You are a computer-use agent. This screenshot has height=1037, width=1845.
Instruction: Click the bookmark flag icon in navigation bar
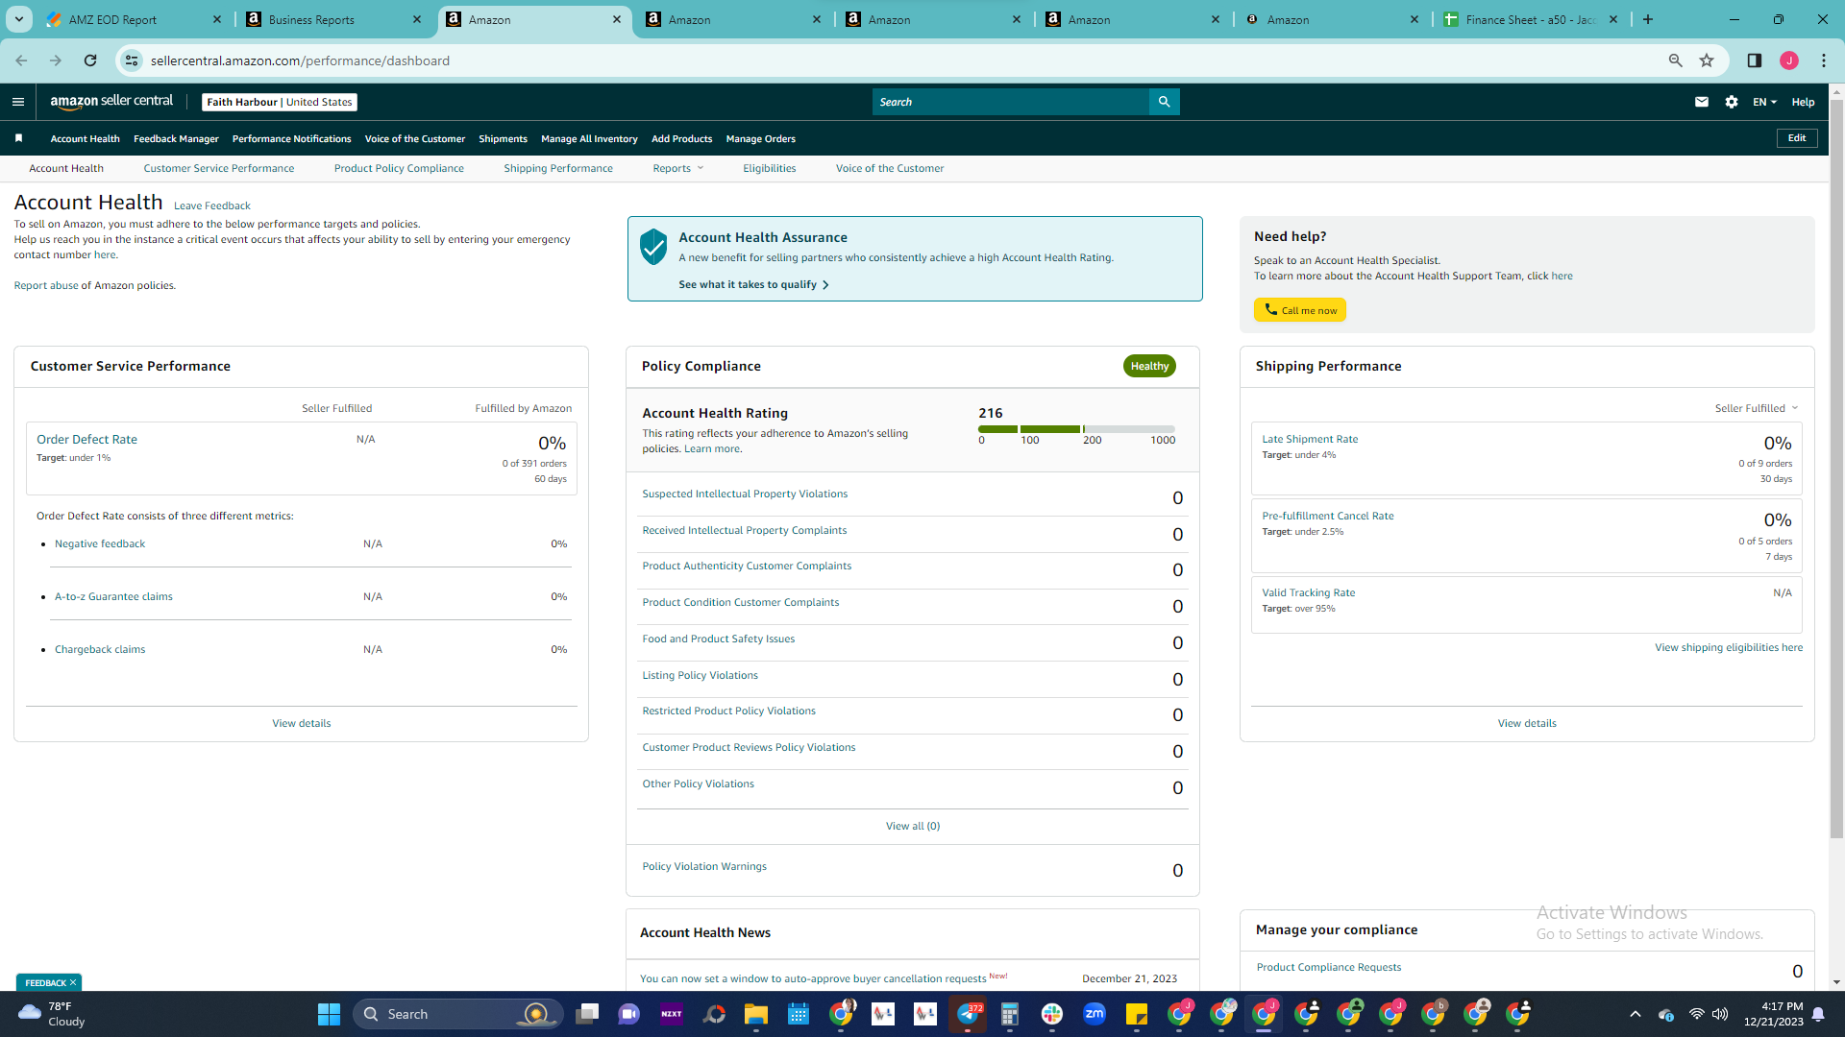(18, 138)
